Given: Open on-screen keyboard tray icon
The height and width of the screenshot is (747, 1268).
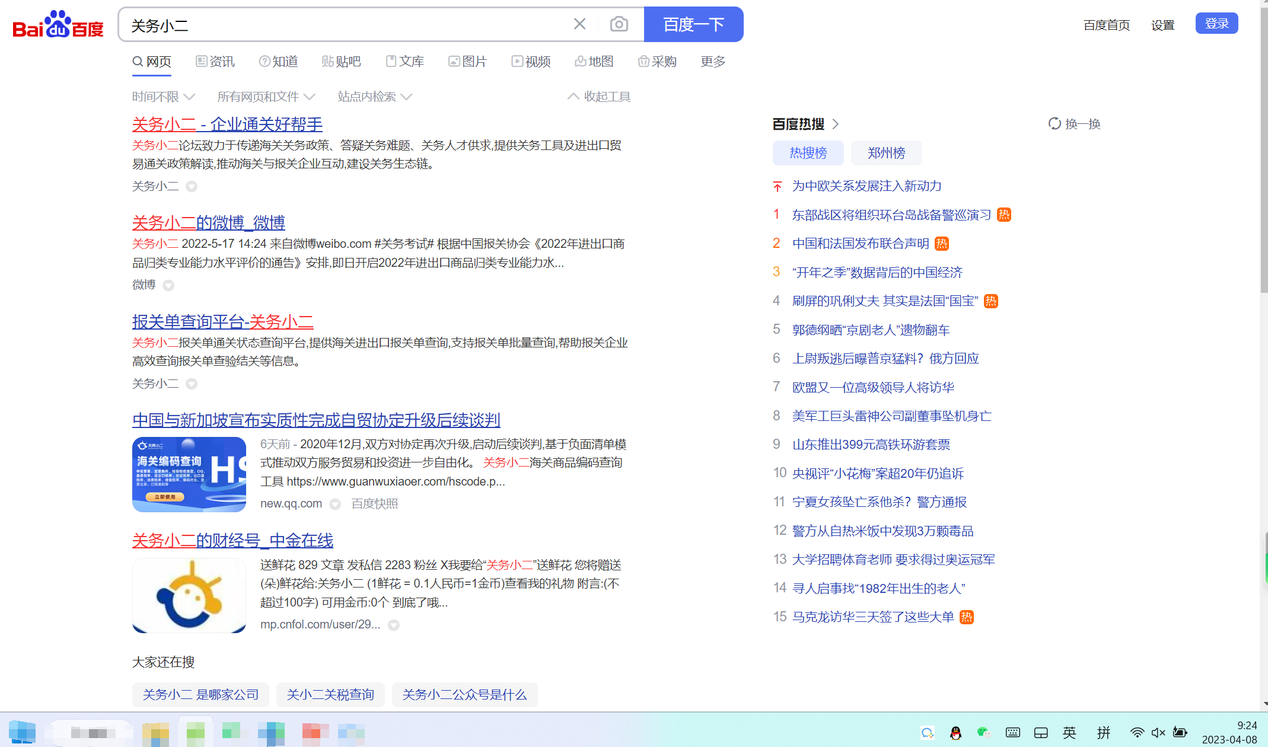Looking at the screenshot, I should click(1012, 733).
